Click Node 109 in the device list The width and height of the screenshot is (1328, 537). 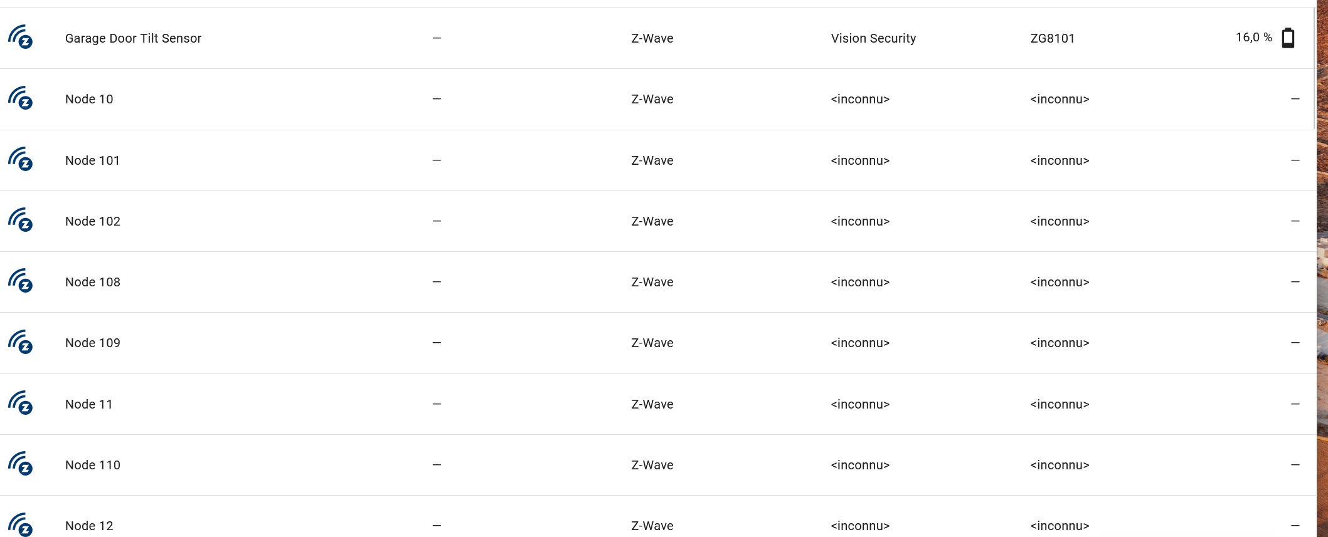click(x=92, y=343)
